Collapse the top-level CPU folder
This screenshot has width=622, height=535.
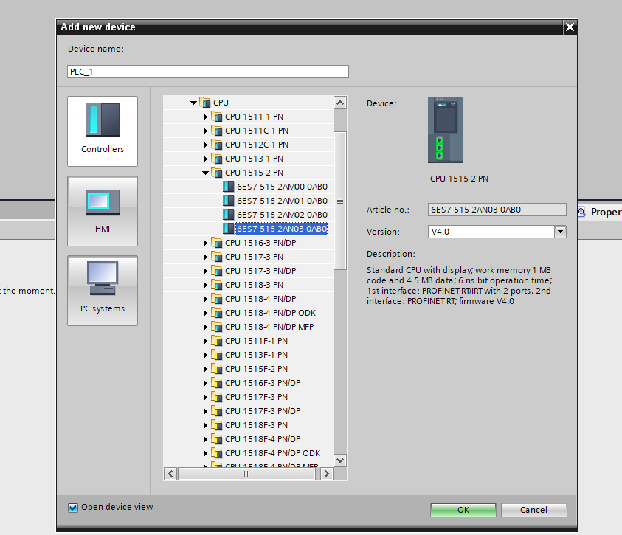click(193, 103)
